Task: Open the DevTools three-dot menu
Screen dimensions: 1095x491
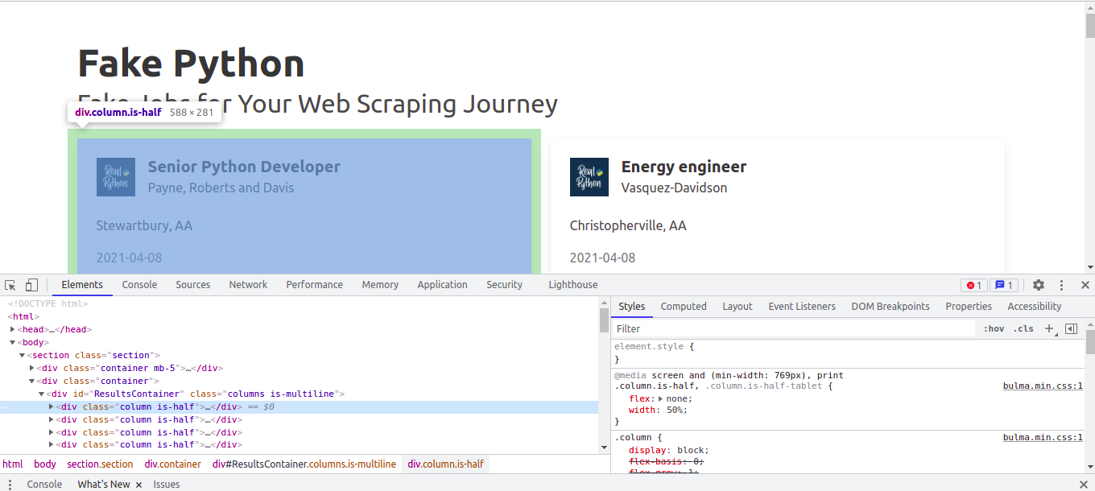Action: pos(1062,285)
